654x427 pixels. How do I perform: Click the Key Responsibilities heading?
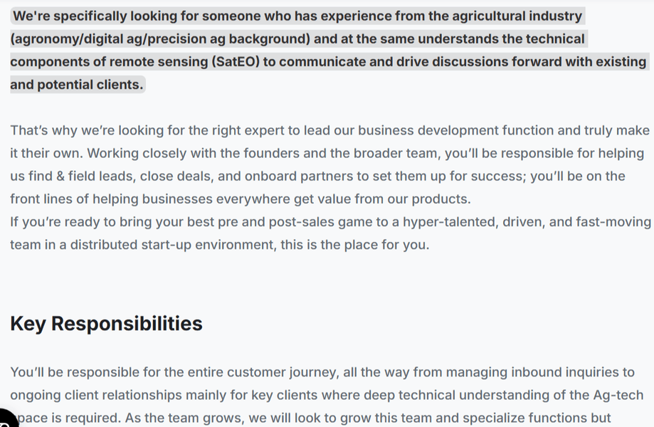(106, 324)
